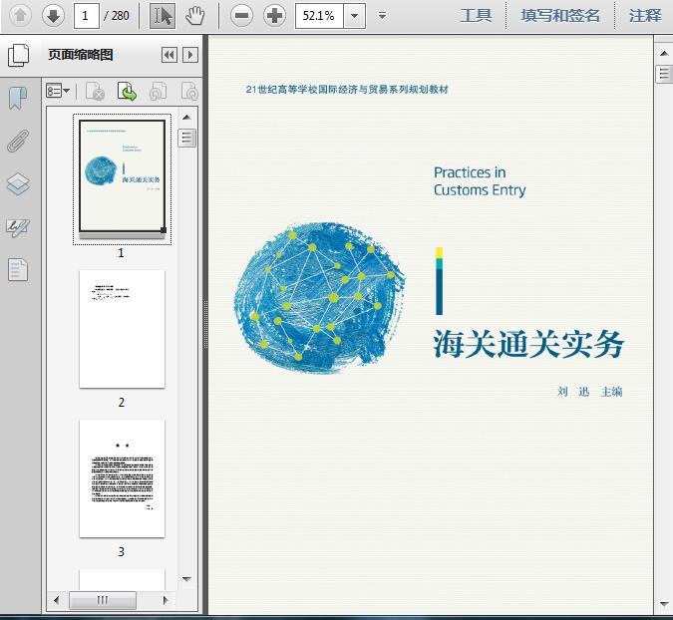Click the series title line 21世纪高等学校
Viewport: 673px width, 620px height.
click(347, 90)
